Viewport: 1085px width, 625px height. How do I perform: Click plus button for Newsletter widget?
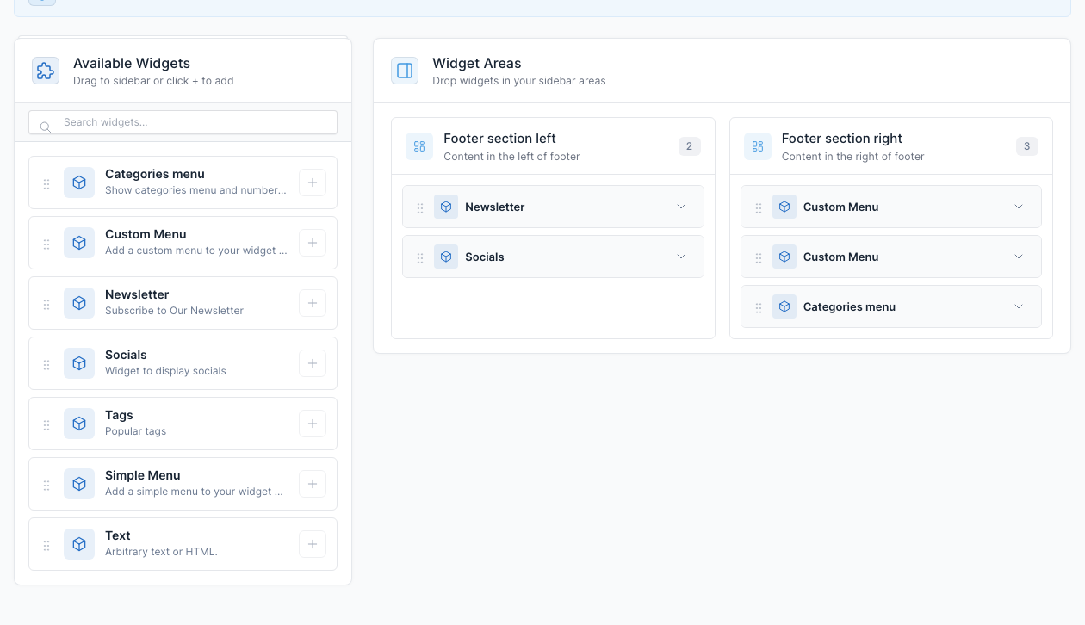[x=313, y=303]
